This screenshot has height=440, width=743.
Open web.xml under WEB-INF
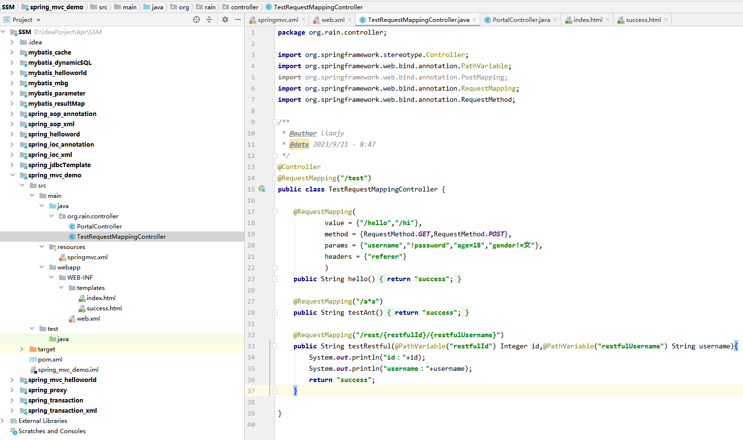coord(88,319)
